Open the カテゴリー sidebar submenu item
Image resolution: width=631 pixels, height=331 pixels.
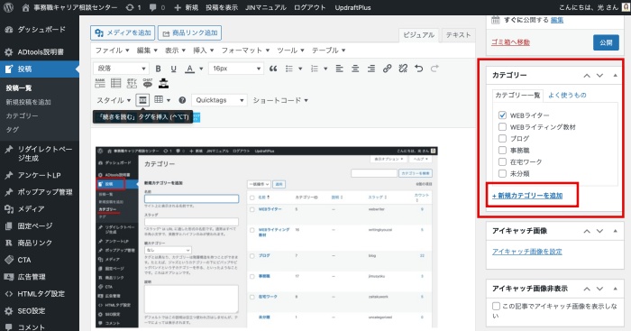coord(23,115)
